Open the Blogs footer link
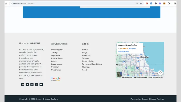The image size is (181, 102). [85, 53]
